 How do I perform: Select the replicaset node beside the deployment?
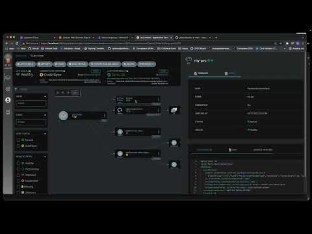[174, 110]
